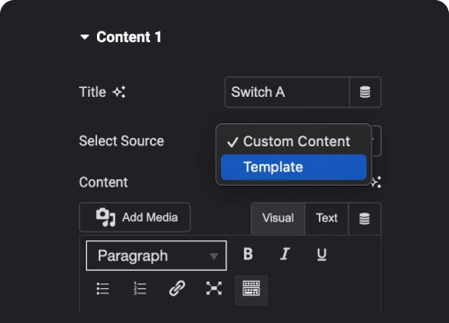Click the AI sparkle icon beside Content
Viewport: 449px width, 323px height.
(376, 182)
